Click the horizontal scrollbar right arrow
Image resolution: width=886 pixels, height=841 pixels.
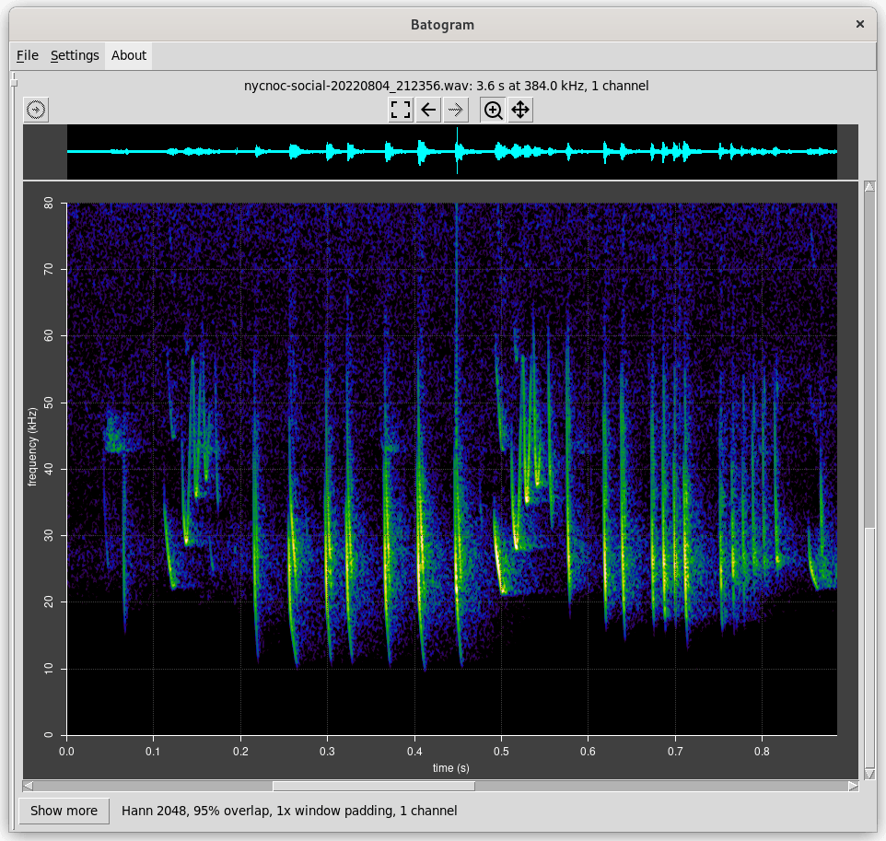pyautogui.click(x=853, y=786)
